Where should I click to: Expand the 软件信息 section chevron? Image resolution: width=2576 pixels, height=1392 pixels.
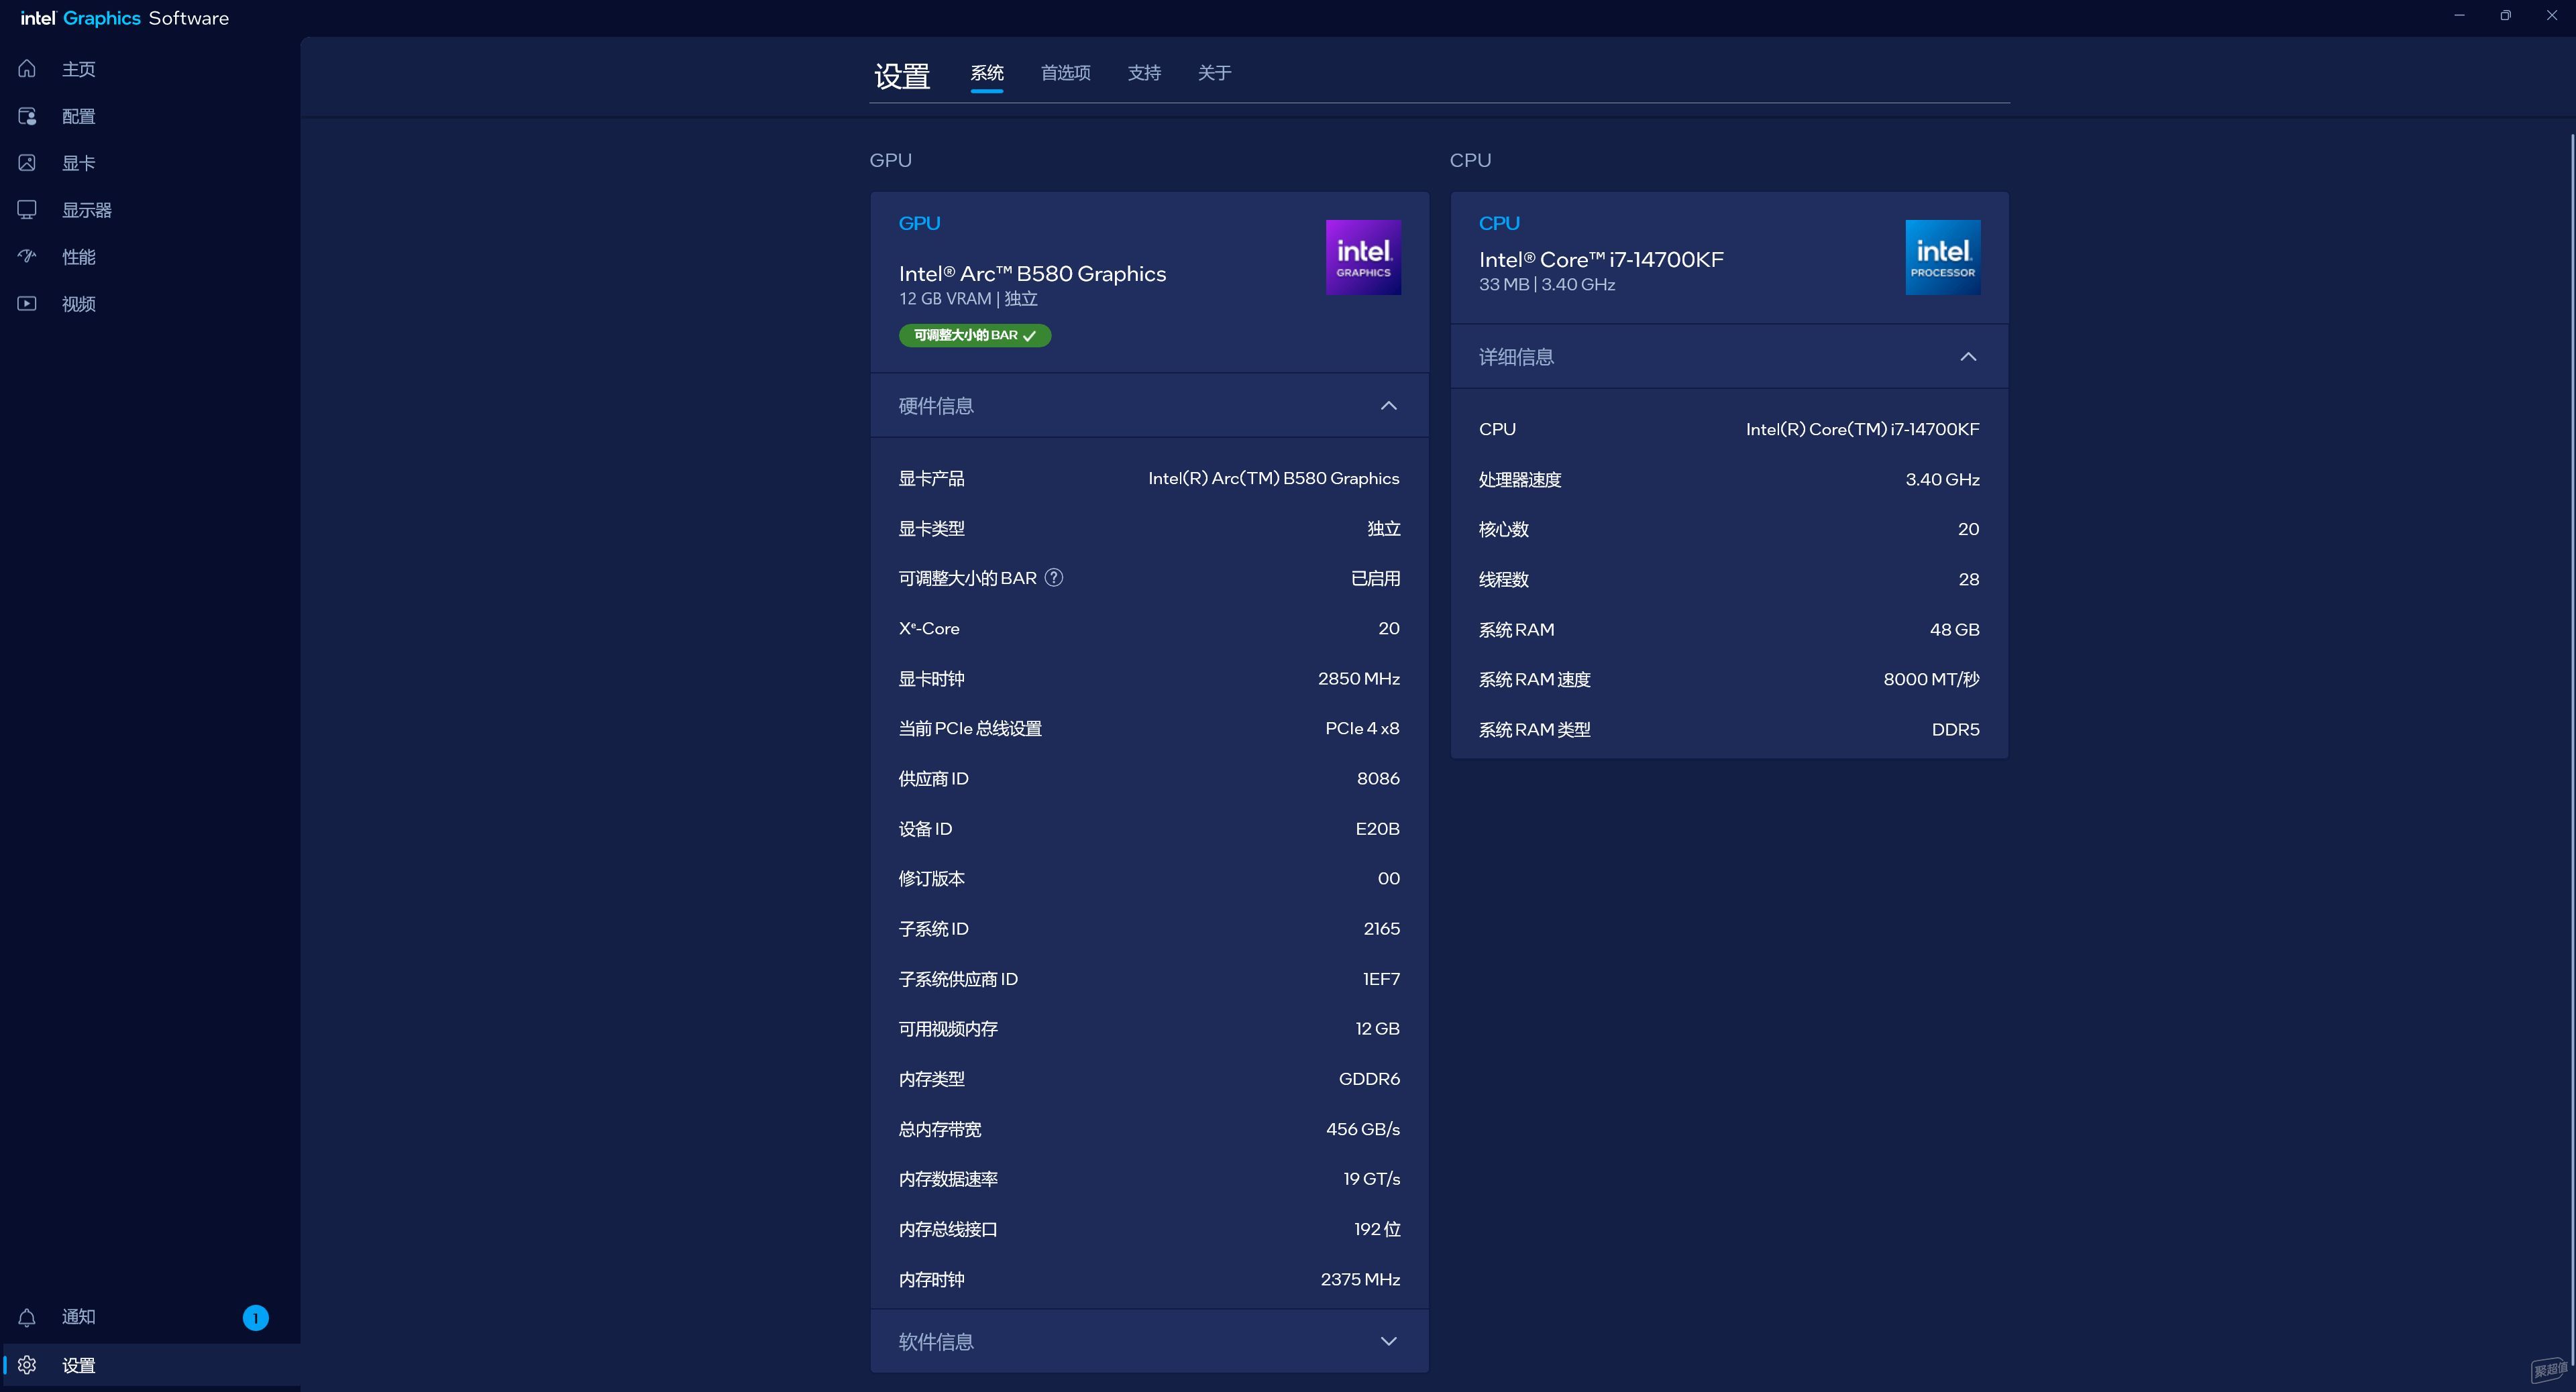tap(1388, 1341)
